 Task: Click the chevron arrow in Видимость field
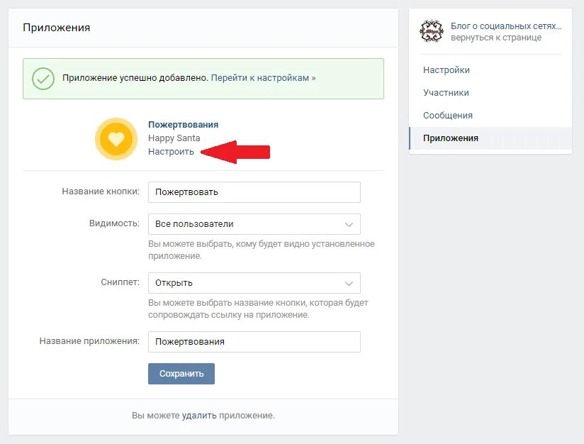click(x=349, y=224)
